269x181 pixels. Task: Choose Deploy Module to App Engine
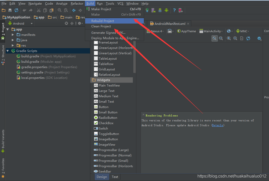(x=114, y=38)
